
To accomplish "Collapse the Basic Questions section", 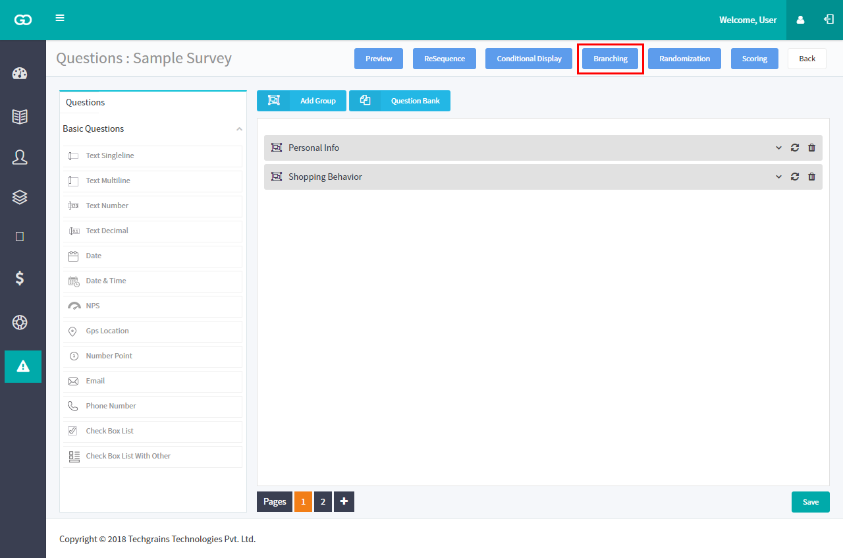I will pyautogui.click(x=239, y=129).
